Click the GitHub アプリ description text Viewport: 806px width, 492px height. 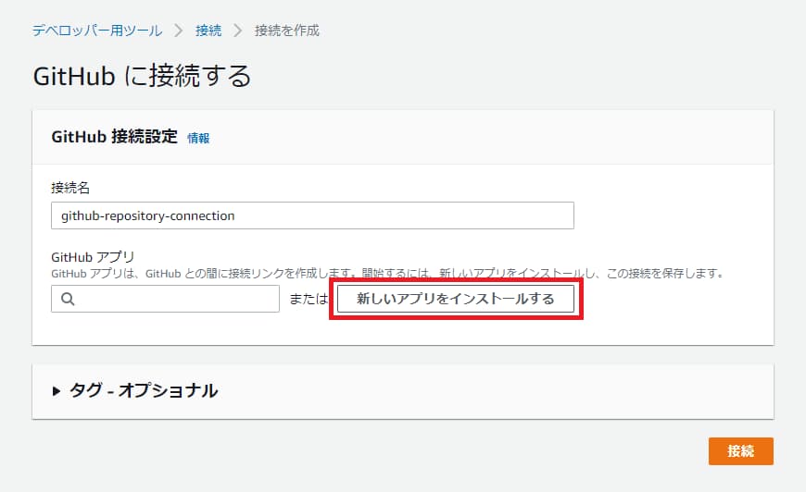pos(386,274)
